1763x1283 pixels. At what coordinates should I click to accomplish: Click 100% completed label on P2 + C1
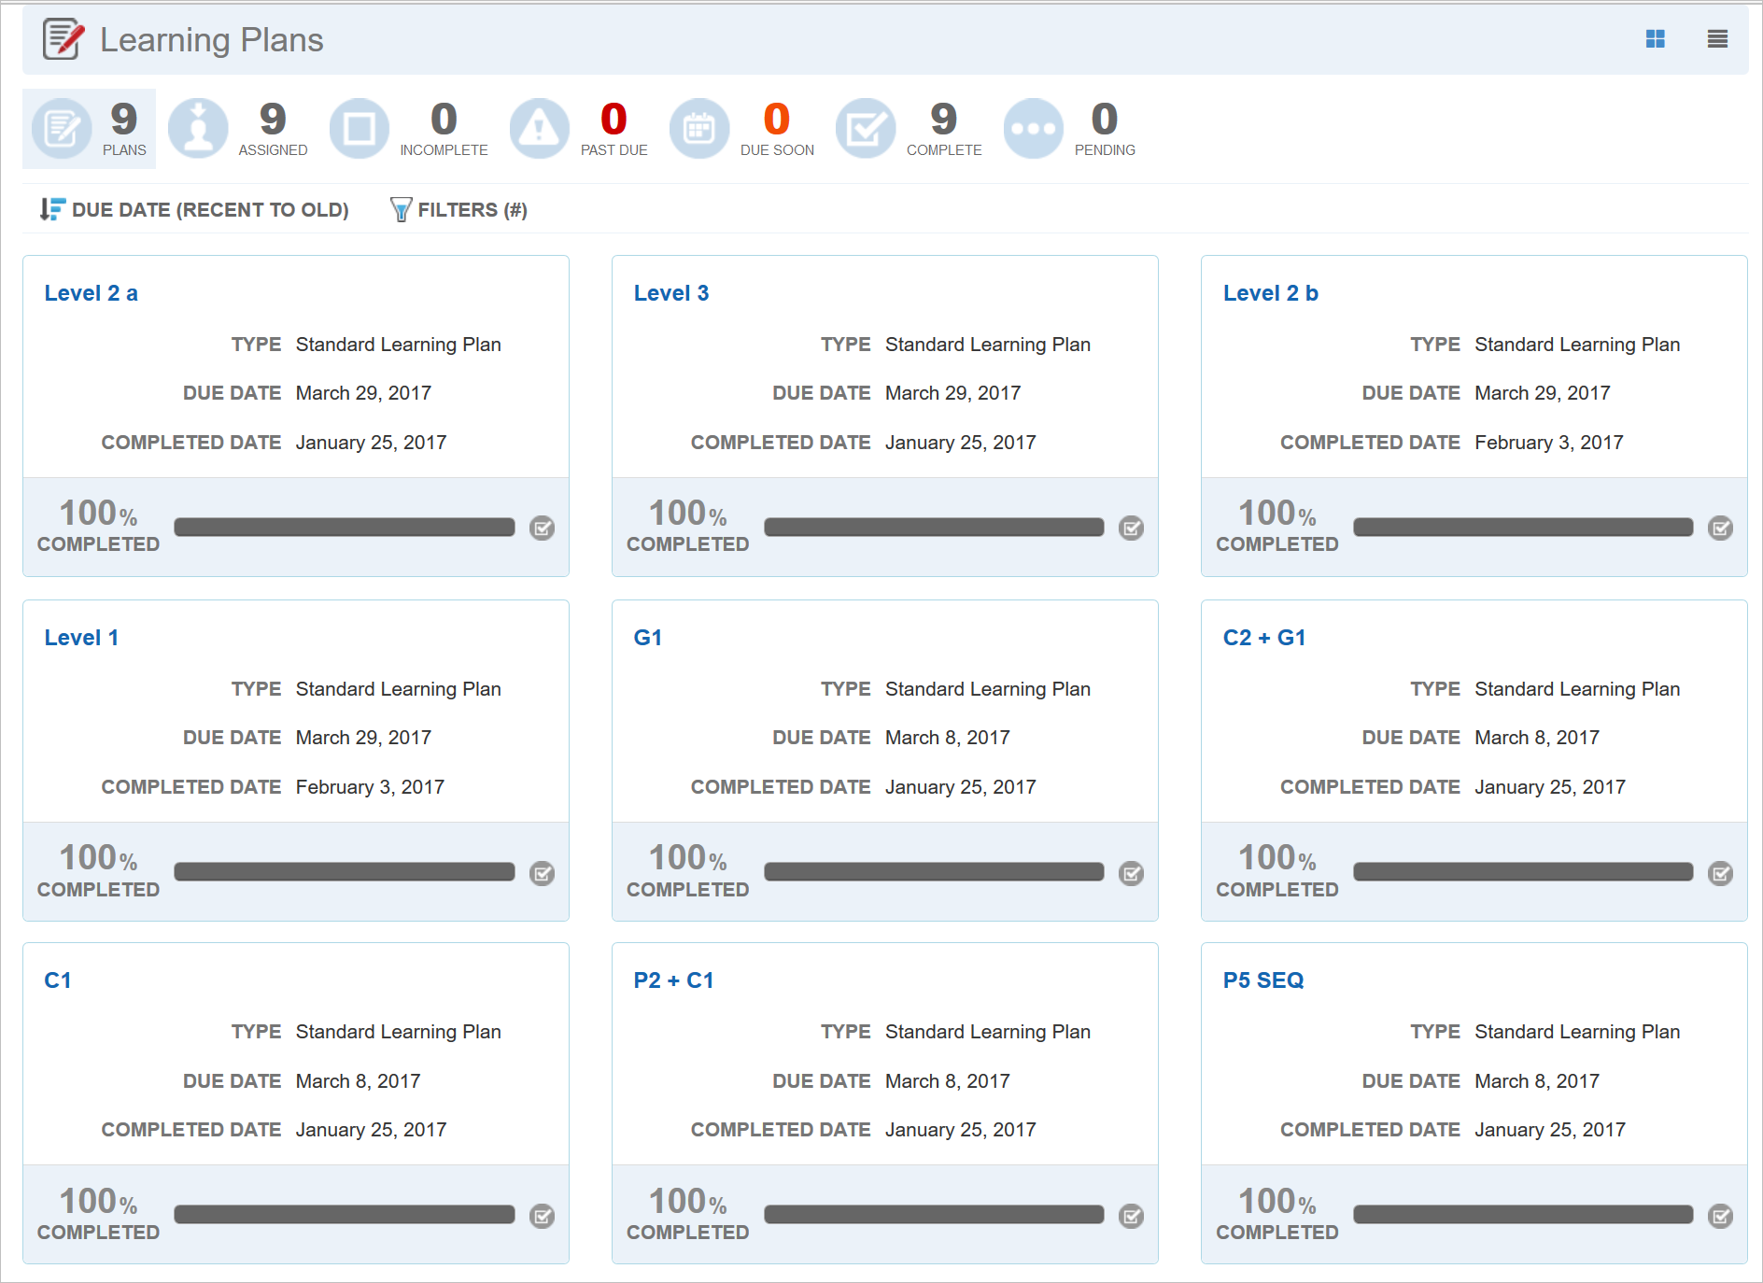[x=688, y=1214]
